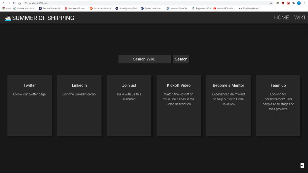Open the colorful face extension icon

(278, 3)
